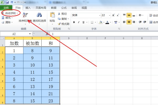Click the Name Box showing A2

click(x=14, y=34)
